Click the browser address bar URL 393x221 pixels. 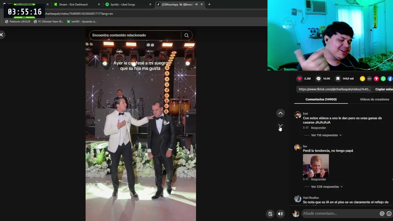(79, 14)
